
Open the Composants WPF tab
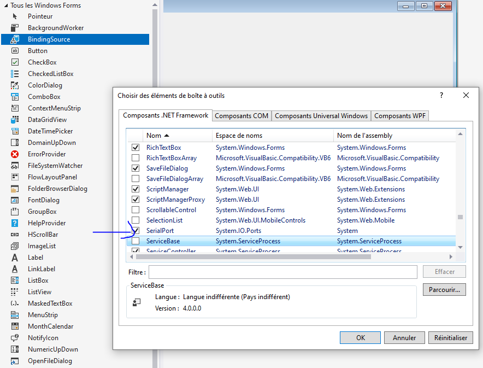click(400, 116)
